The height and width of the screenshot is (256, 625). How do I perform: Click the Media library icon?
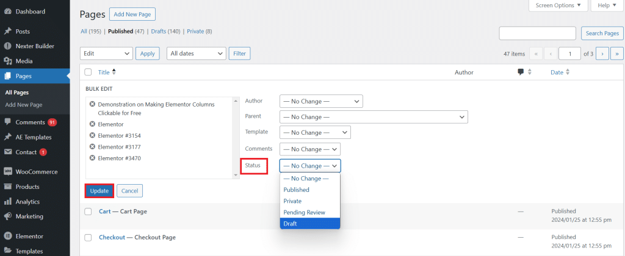click(x=7, y=62)
